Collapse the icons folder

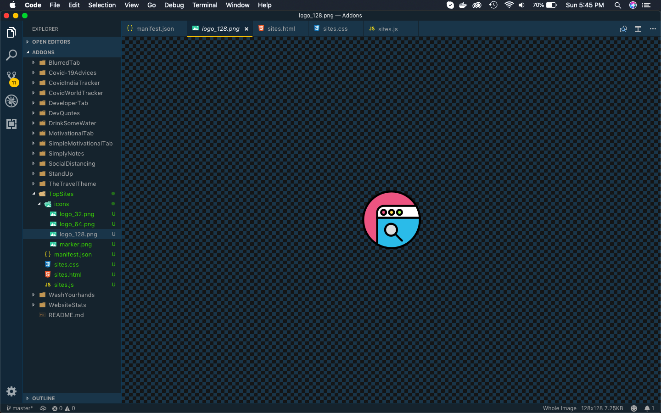point(72,204)
